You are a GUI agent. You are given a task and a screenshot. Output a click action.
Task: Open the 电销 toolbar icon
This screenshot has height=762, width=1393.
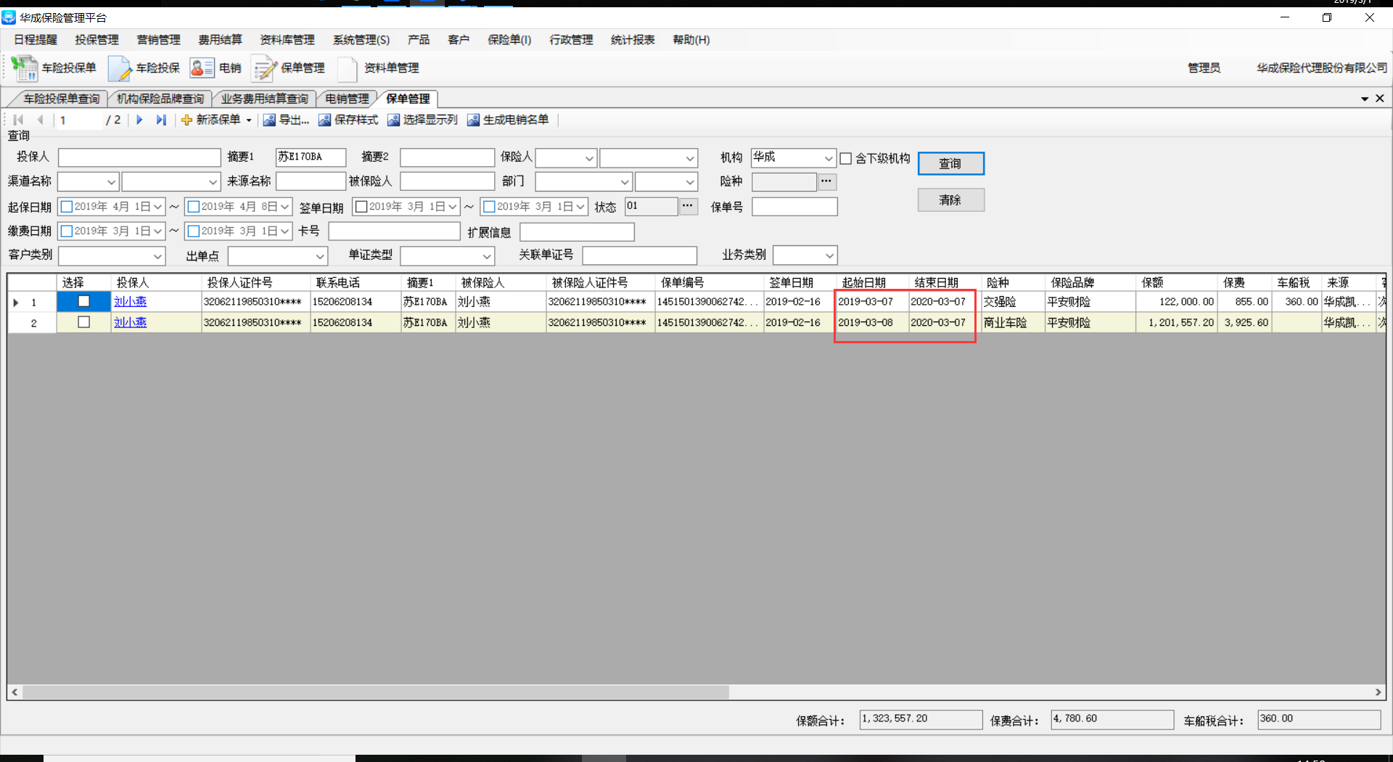point(202,68)
